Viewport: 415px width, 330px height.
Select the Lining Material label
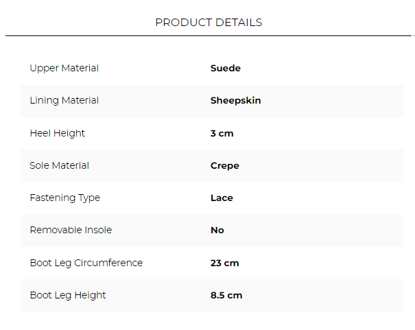[x=64, y=100]
